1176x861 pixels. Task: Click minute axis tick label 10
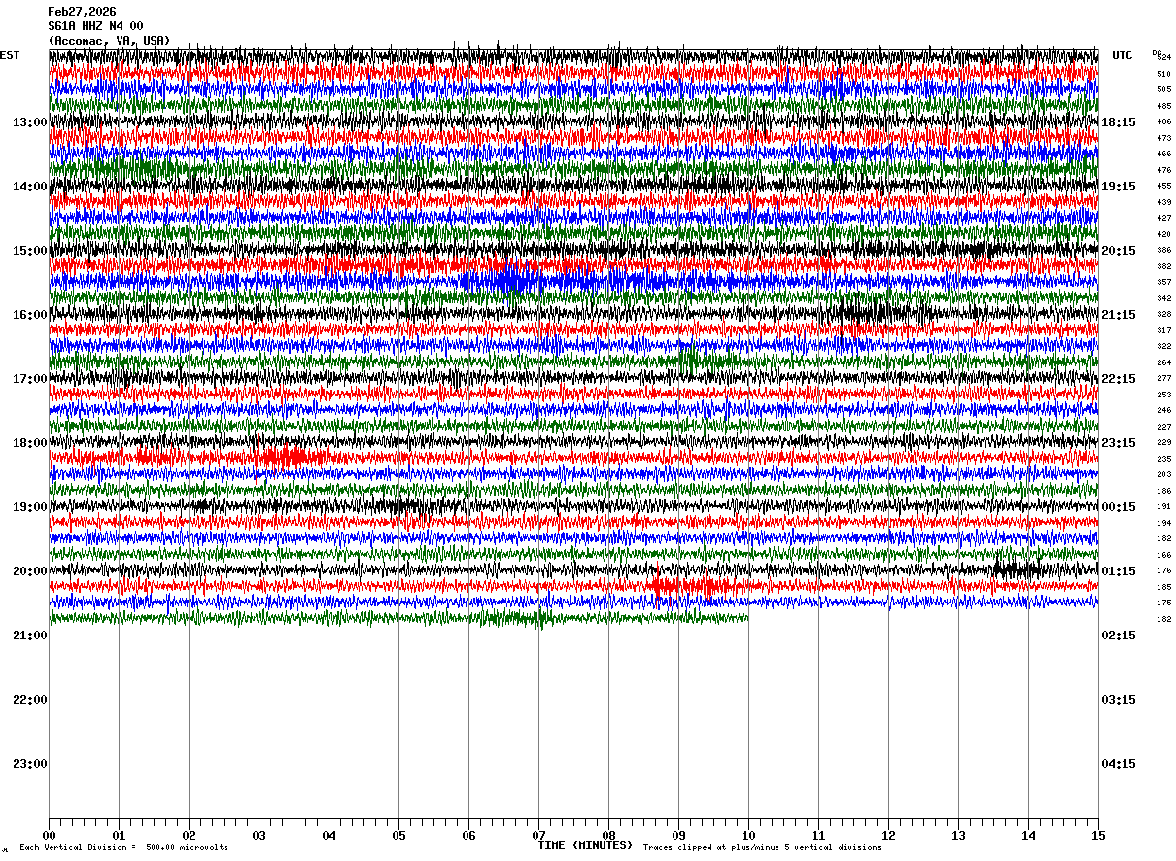tap(748, 835)
